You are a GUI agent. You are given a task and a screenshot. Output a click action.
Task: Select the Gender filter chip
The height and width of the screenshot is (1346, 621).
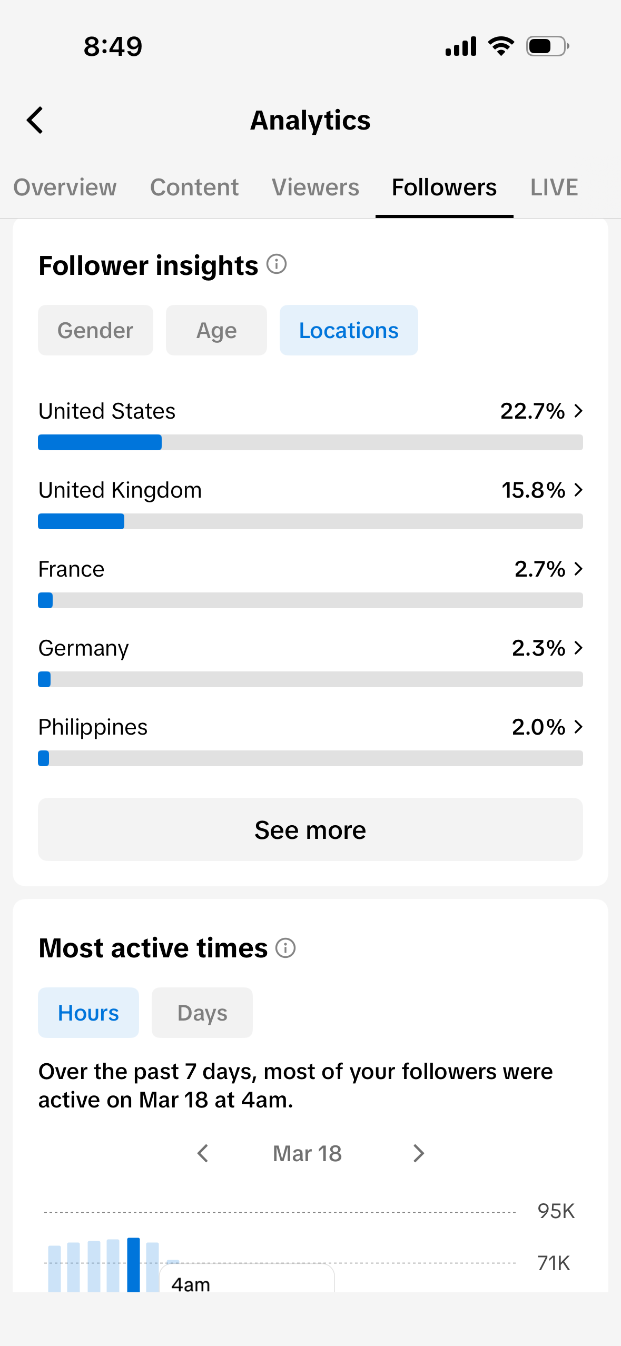point(95,330)
